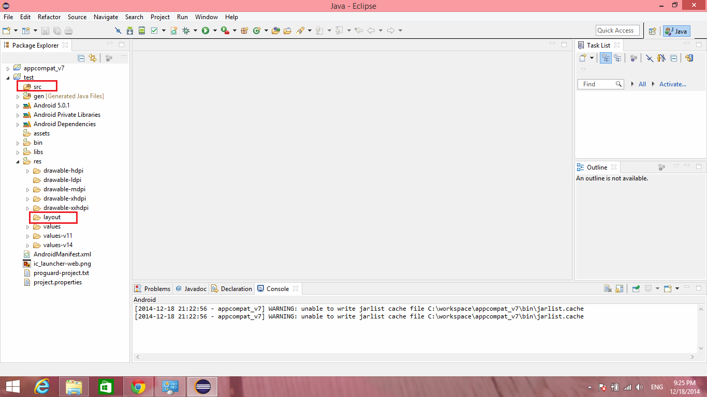Expand the appcompat_v7 project

8,68
